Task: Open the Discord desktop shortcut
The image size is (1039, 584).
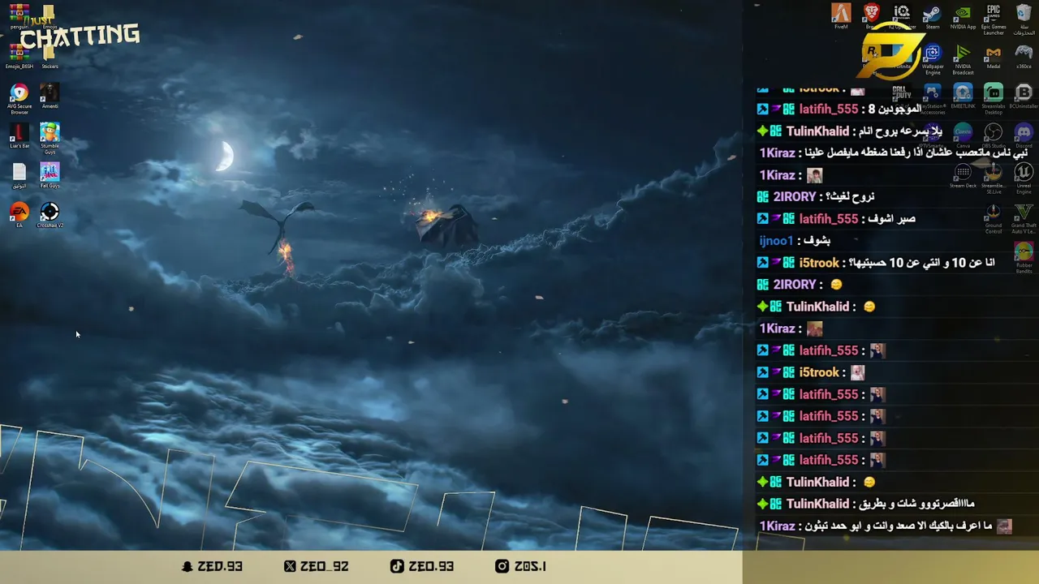Action: coord(1024,135)
